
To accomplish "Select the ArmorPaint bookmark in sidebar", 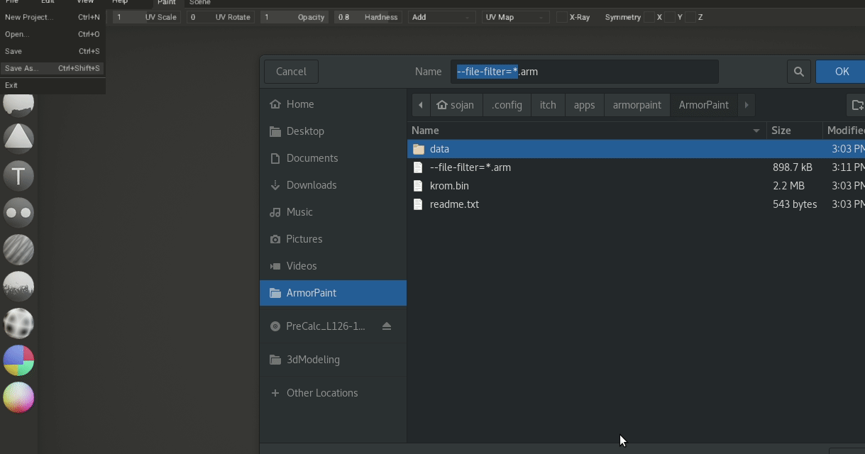I will (333, 293).
